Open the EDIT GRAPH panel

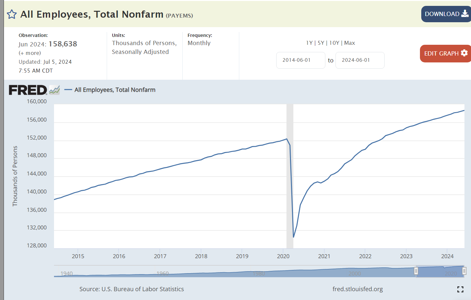point(445,53)
